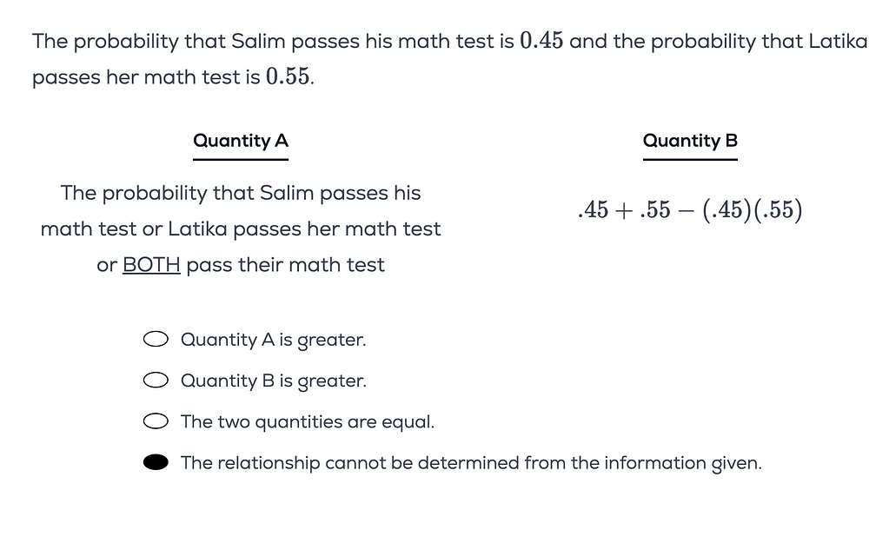Select the 'Quantity A is greater' radio button
889x543 pixels.
(156, 339)
